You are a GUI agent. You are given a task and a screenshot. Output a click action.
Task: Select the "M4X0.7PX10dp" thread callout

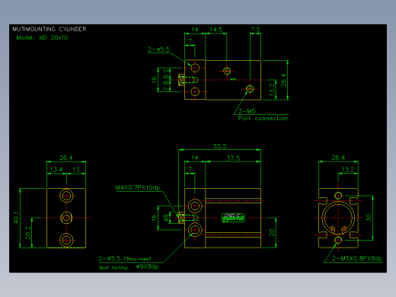[138, 188]
